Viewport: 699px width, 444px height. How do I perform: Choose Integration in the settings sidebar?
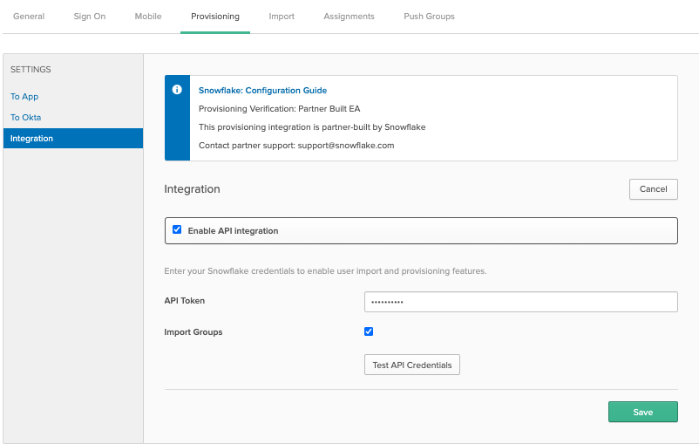[31, 138]
